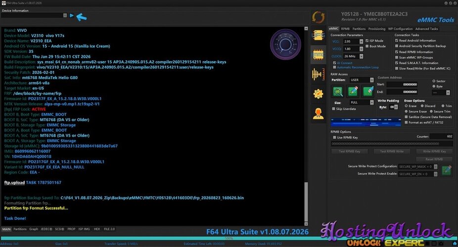Switch to the ISP IMG tab

pyautogui.click(x=84, y=229)
